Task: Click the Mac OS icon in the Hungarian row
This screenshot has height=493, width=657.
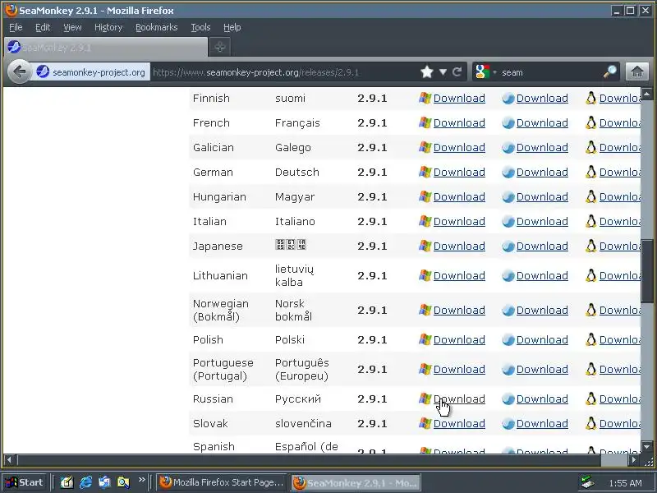Action: pyautogui.click(x=508, y=196)
